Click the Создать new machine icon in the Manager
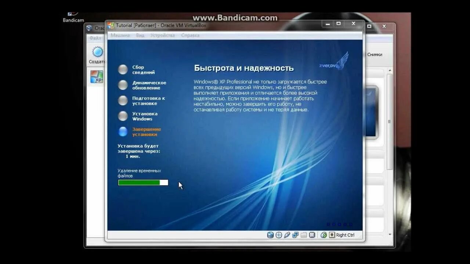Viewport: 470px width, 264px height. (98, 52)
